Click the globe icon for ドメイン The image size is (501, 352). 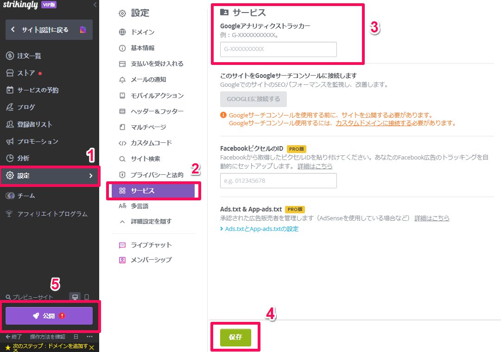point(122,32)
